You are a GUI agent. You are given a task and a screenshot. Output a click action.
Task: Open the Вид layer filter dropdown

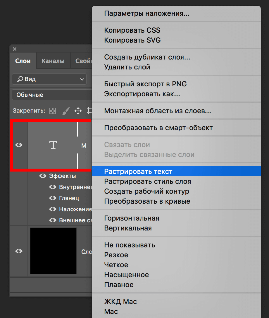click(x=49, y=79)
